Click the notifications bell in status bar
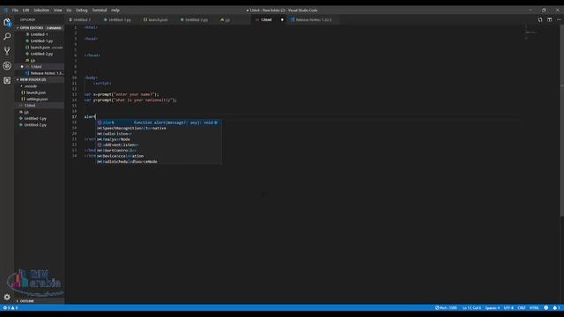 [x=556, y=307]
